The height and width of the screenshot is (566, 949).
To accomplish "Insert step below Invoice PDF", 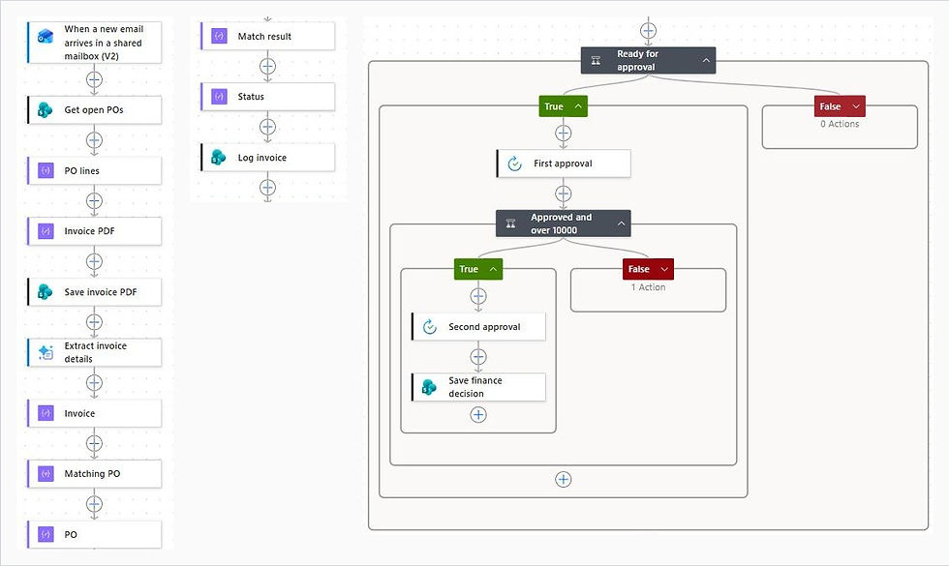I will tap(94, 261).
